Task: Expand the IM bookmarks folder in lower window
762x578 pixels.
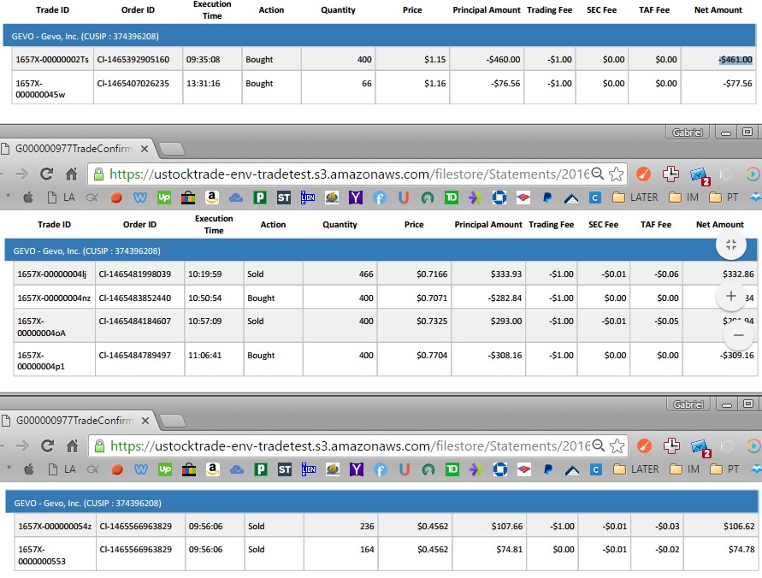Action: [x=684, y=469]
